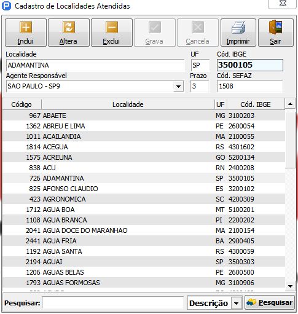The height and width of the screenshot is (314, 298).
Task: Close the Cadastro de Localidades window
Action: pyautogui.click(x=283, y=4)
